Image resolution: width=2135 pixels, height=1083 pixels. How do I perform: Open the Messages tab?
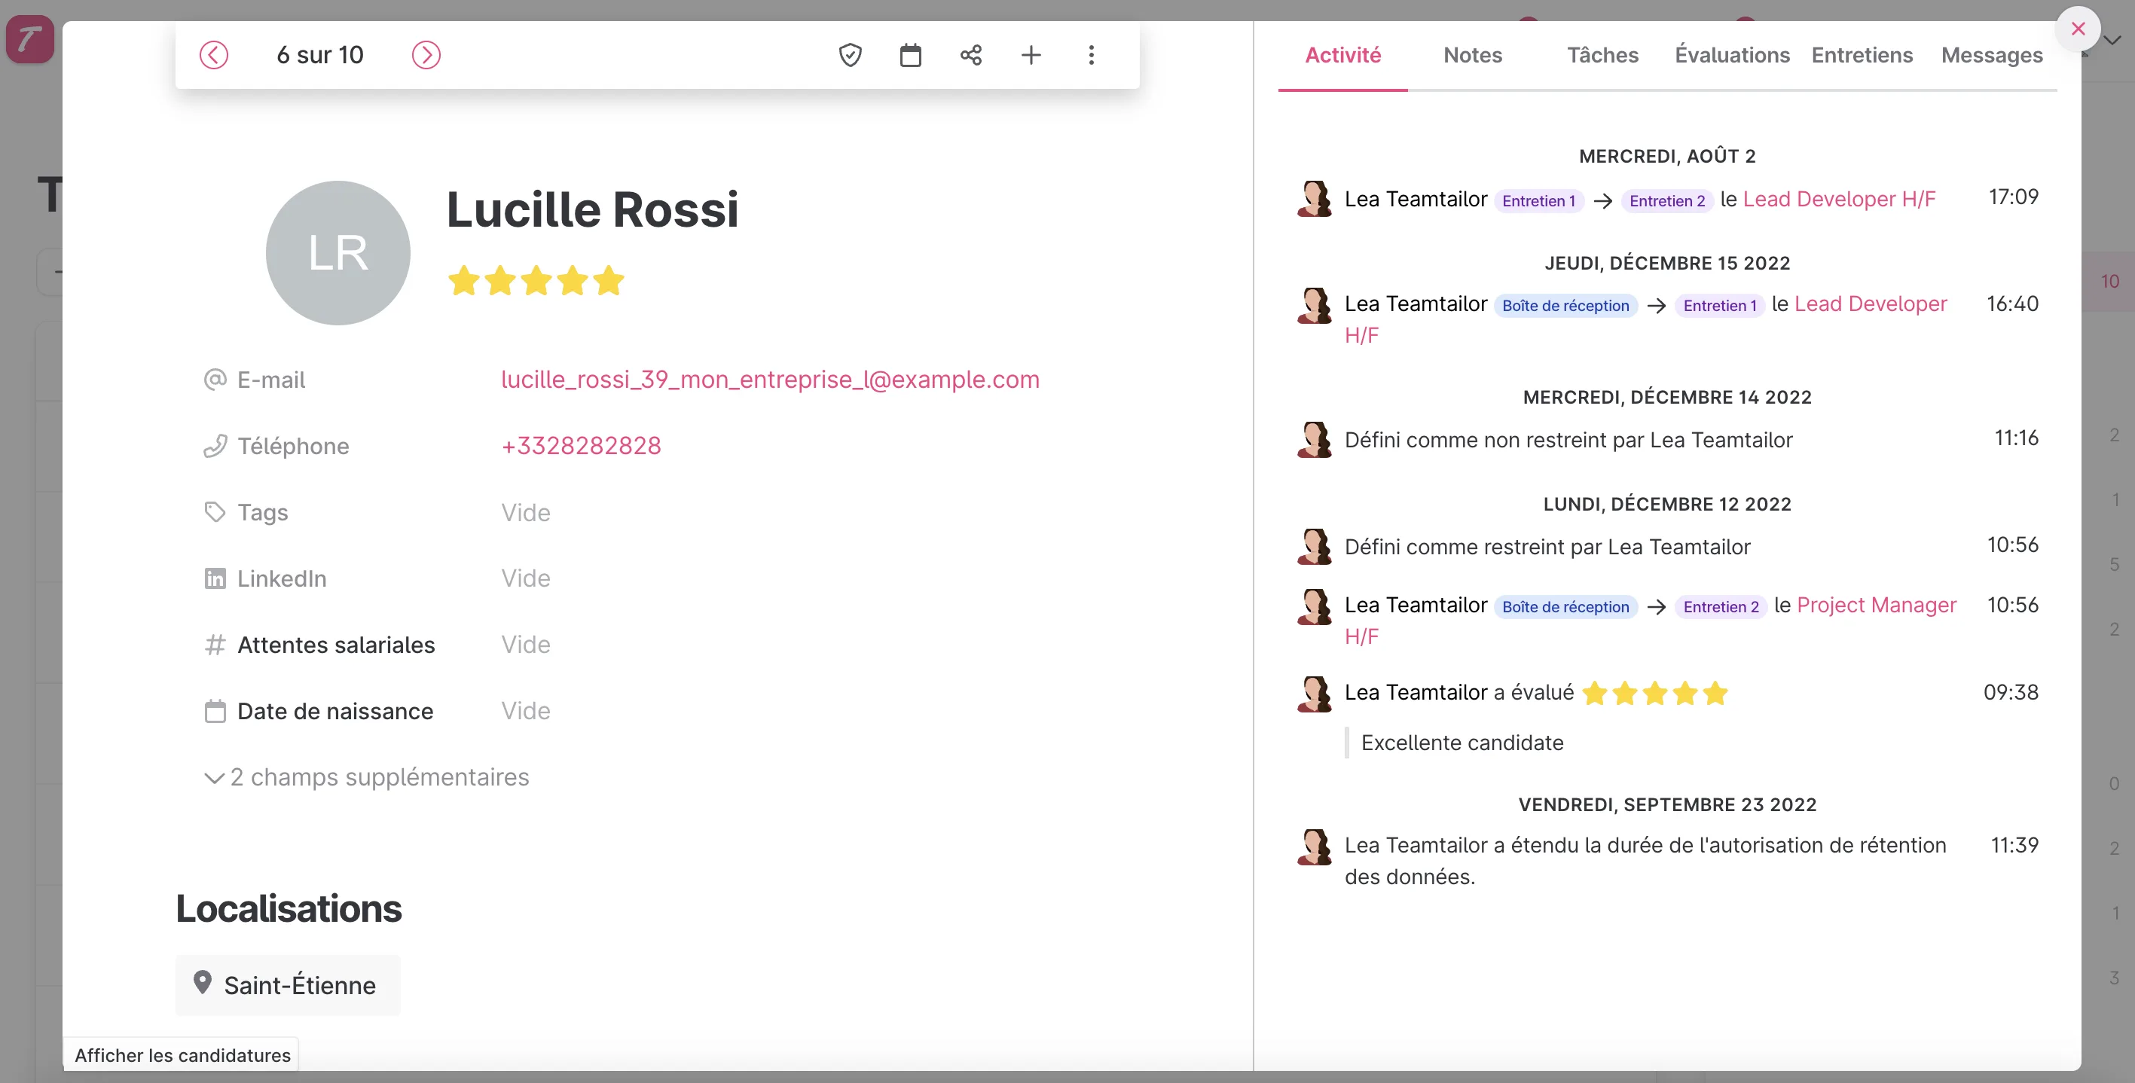point(1993,56)
